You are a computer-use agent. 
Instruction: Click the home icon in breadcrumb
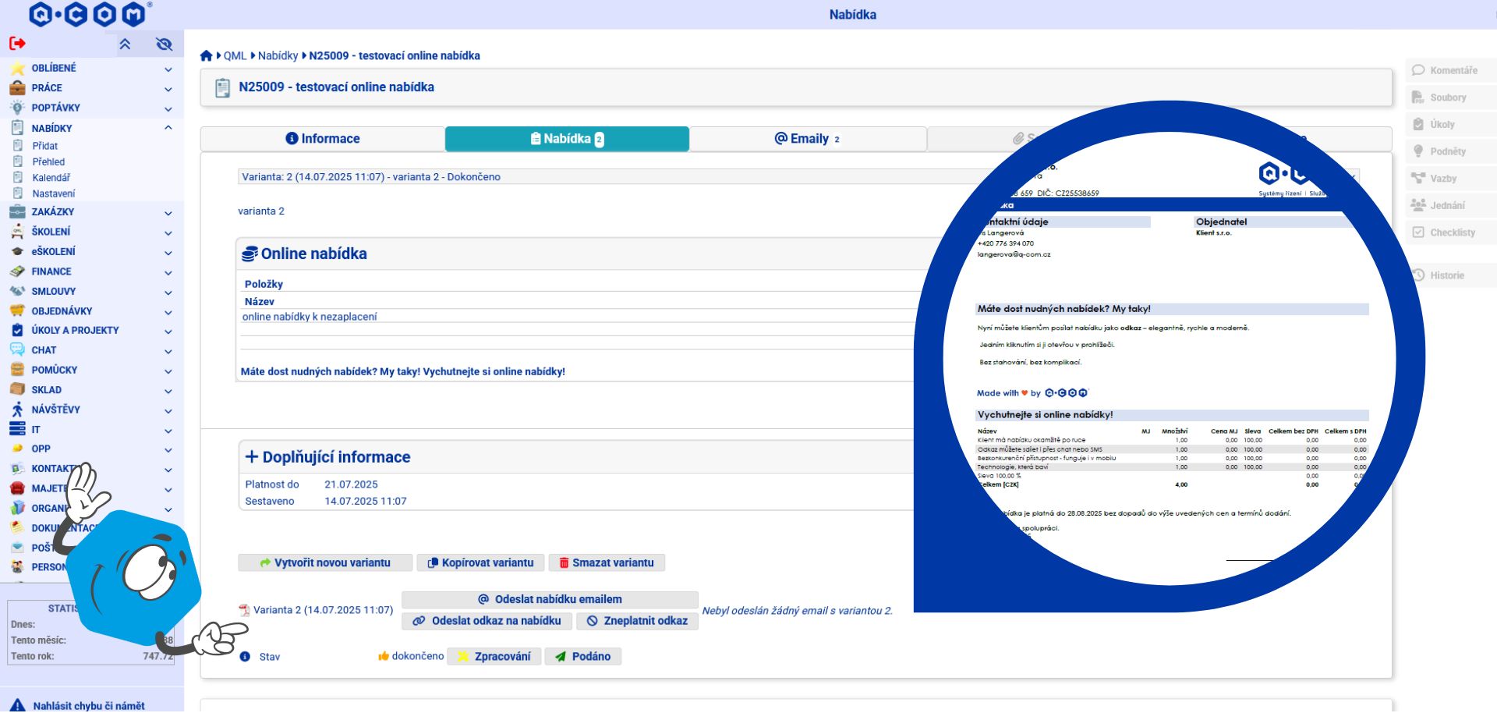[x=206, y=55]
